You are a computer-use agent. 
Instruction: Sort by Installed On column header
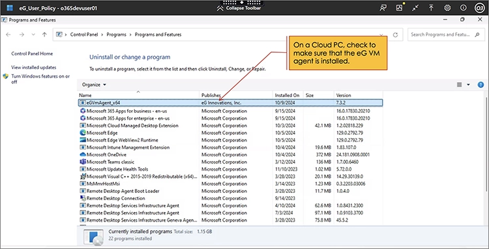(x=288, y=95)
